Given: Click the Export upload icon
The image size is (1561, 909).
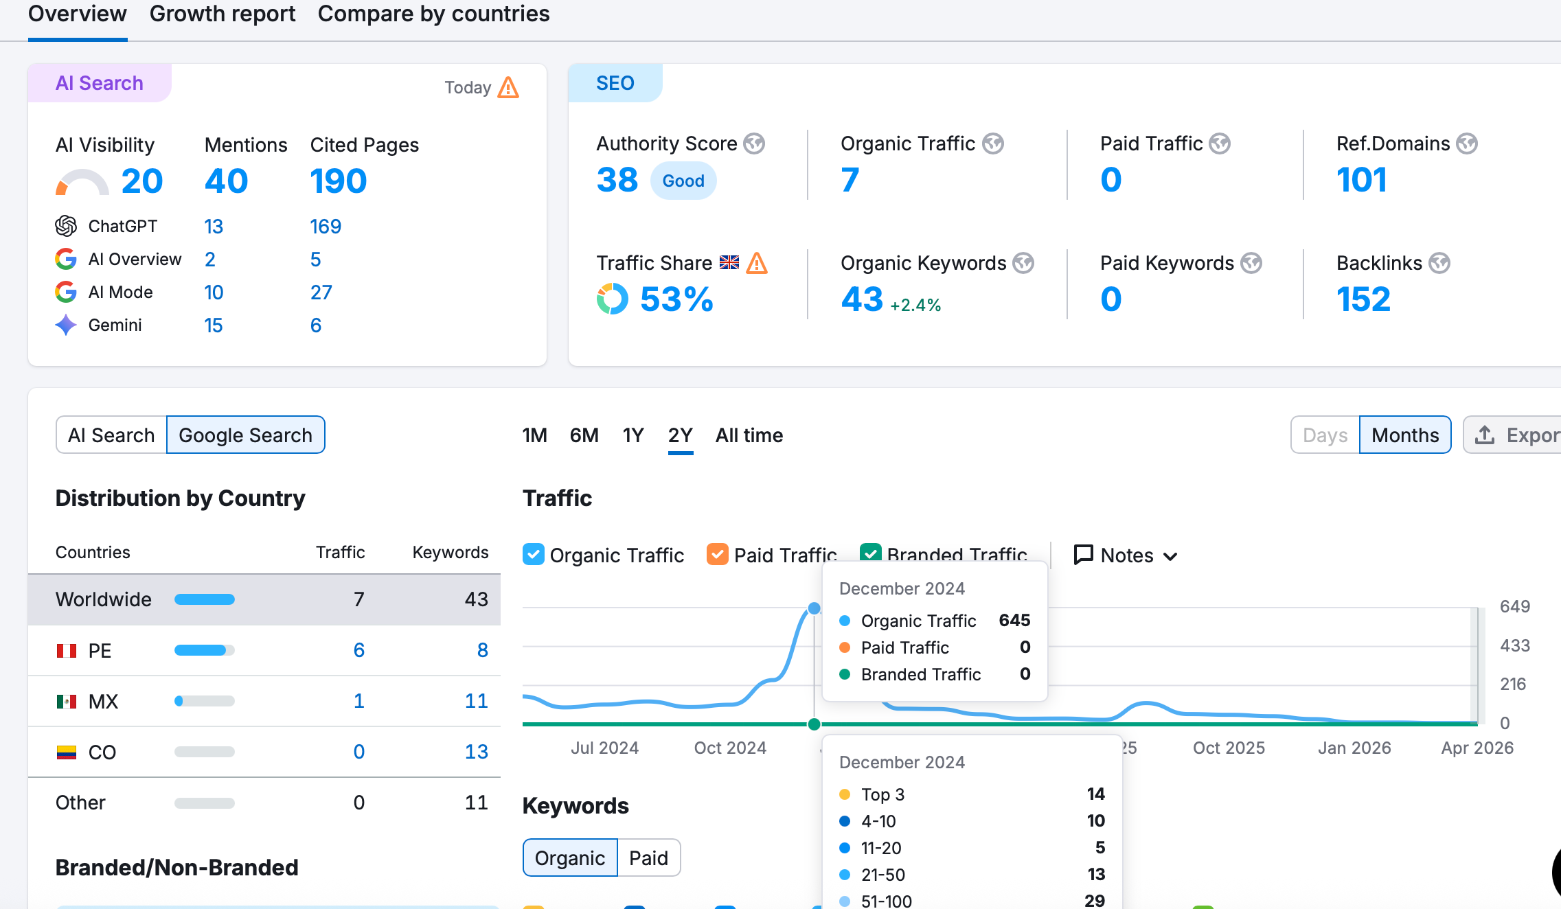Looking at the screenshot, I should tap(1485, 435).
